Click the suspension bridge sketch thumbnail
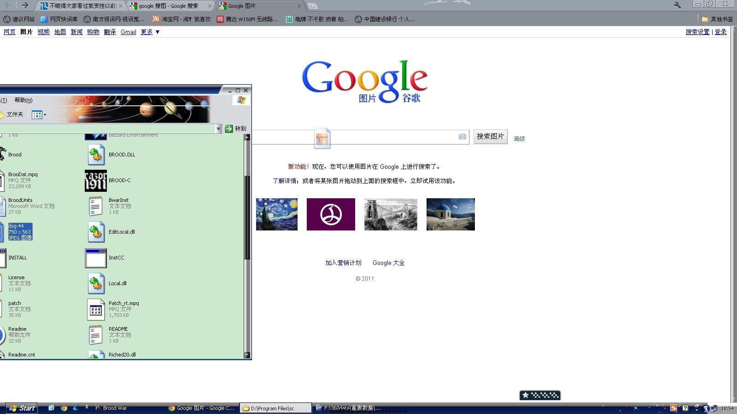This screenshot has height=414, width=737. tap(391, 214)
